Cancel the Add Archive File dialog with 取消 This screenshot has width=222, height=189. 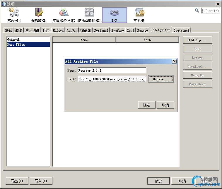pyautogui.click(x=165, y=105)
